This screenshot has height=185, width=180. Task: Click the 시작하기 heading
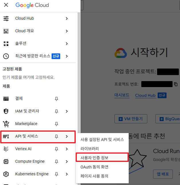(149, 52)
